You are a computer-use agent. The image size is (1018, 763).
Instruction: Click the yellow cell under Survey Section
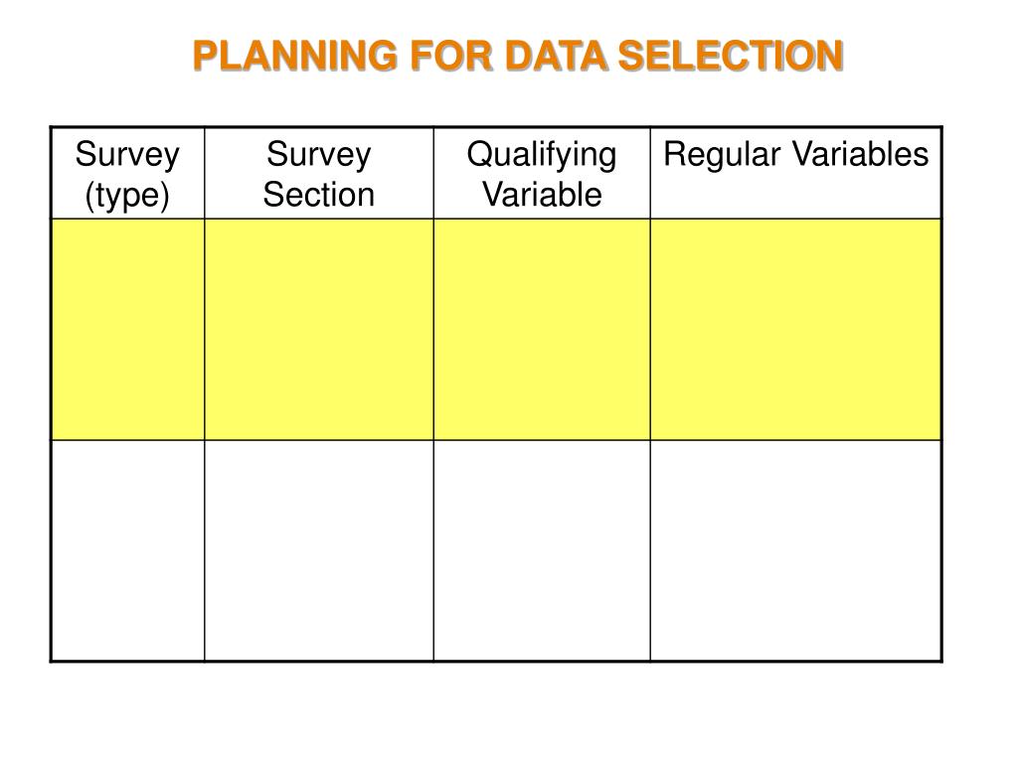(319, 330)
